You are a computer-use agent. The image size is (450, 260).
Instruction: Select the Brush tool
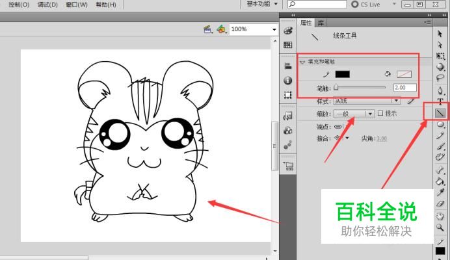click(x=440, y=146)
